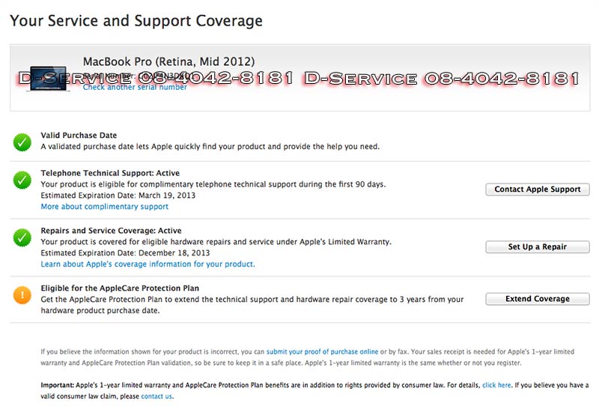Click the Eligible for the AppleCare Protection Plan heading
599x406 pixels.
tap(119, 288)
